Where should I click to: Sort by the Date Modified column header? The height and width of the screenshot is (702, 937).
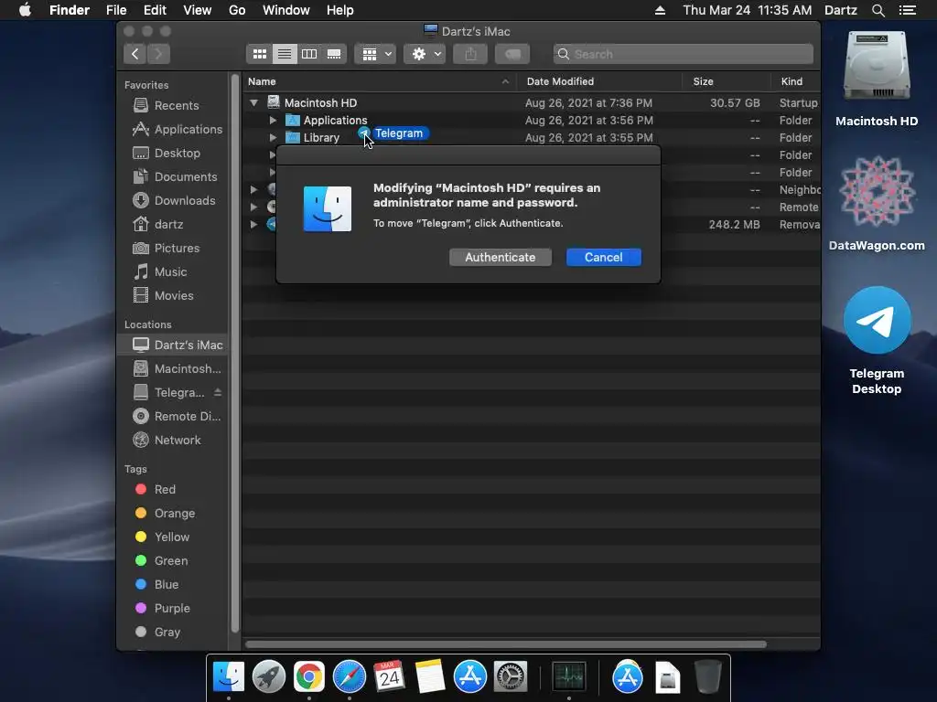click(560, 81)
